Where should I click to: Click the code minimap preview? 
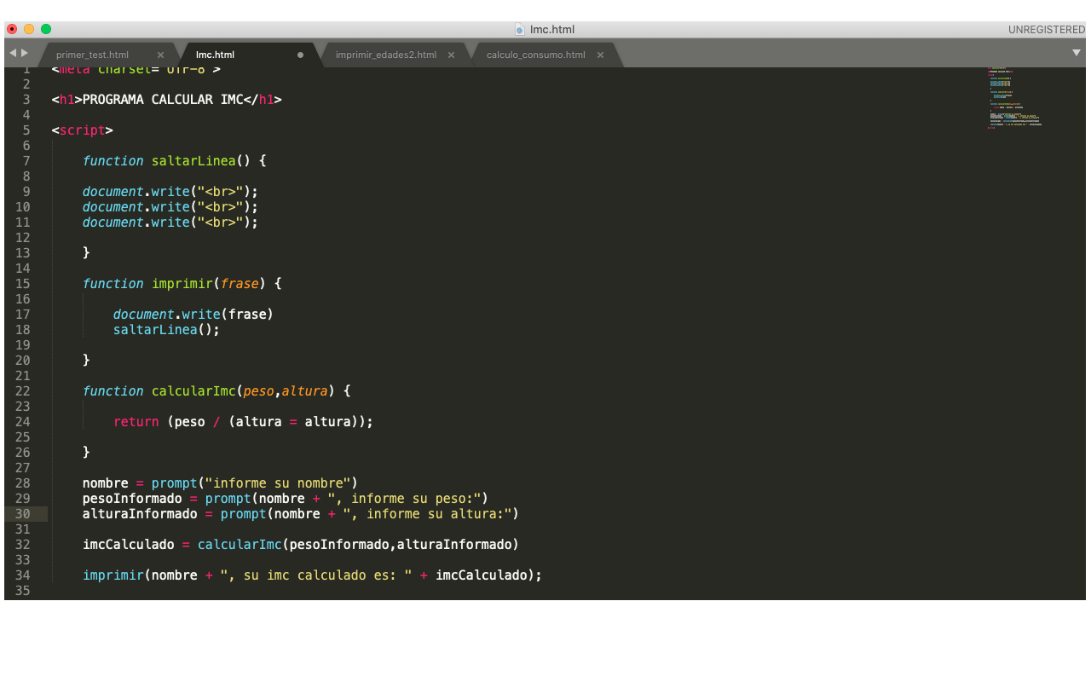pos(1014,97)
